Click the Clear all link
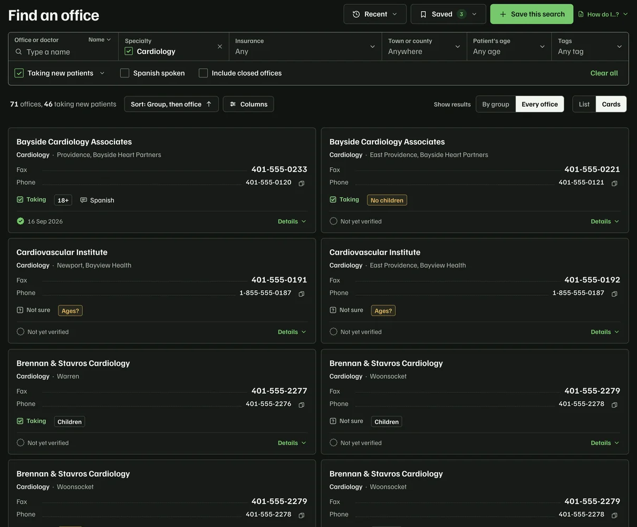The height and width of the screenshot is (527, 637). pyautogui.click(x=604, y=73)
